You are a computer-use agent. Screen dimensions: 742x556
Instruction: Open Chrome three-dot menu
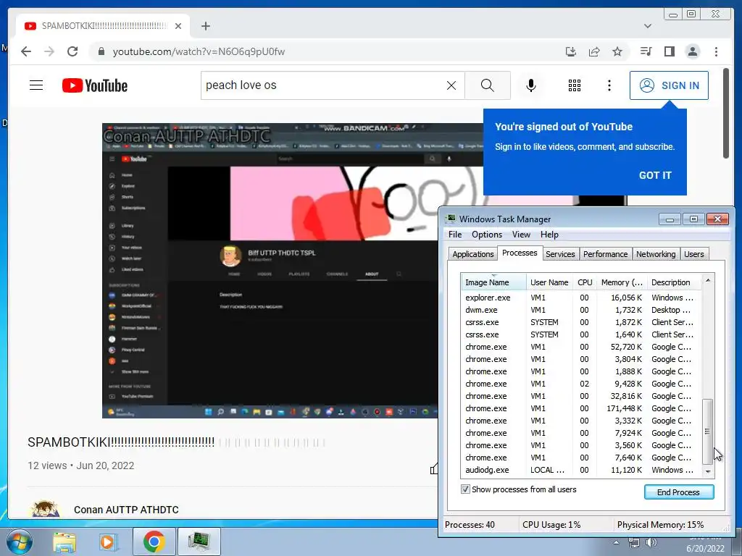716,51
